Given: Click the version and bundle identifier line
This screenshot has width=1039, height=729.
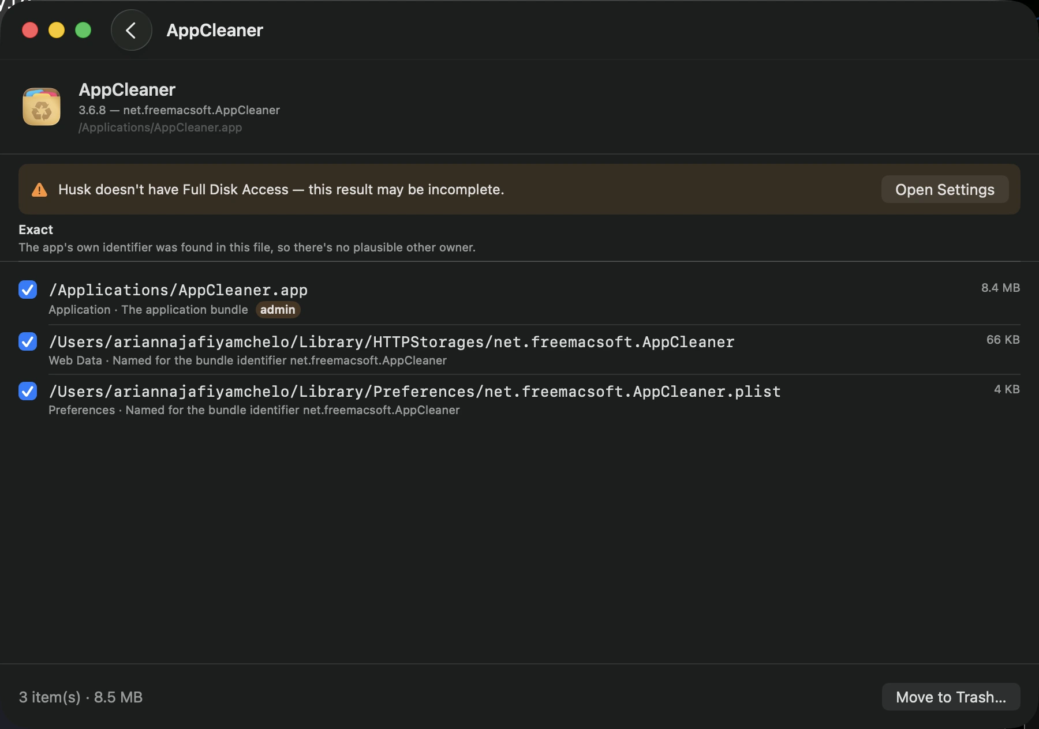Looking at the screenshot, I should pyautogui.click(x=179, y=110).
